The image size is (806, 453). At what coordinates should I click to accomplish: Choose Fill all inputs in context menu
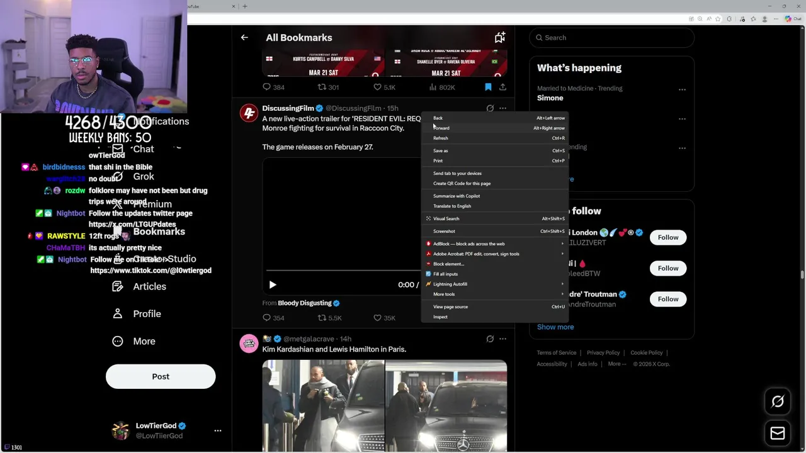click(x=494, y=274)
